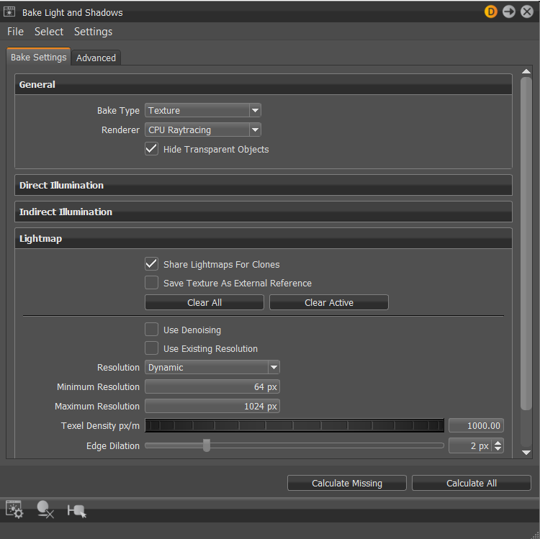Disable Share Lightmaps For Clones
This screenshot has width=540, height=539.
pyautogui.click(x=151, y=264)
